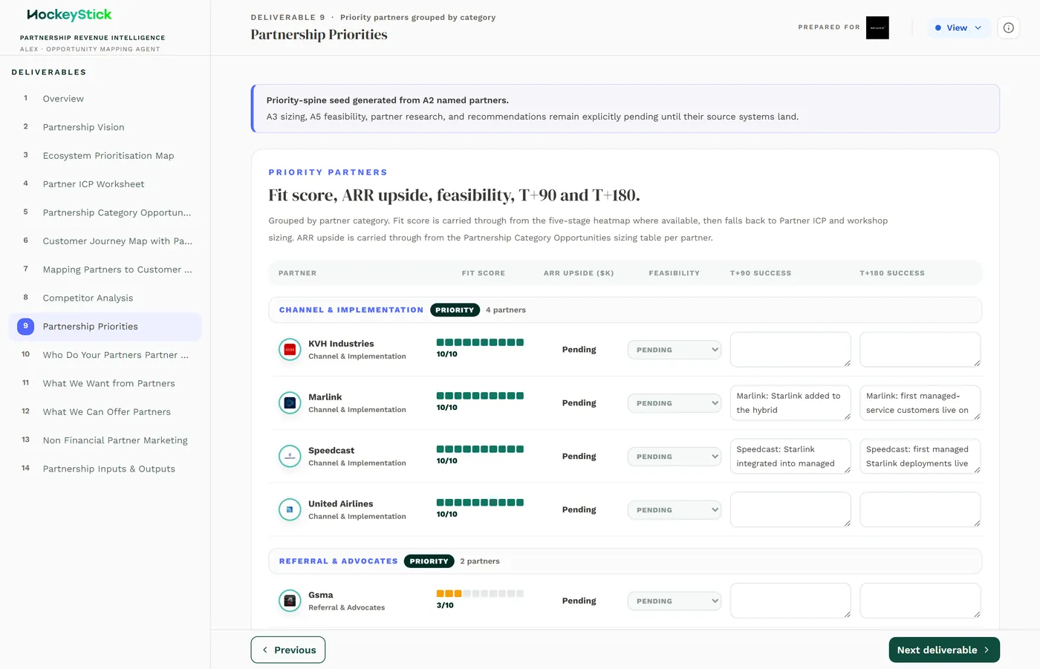Click the PARTNER column header
1040x669 pixels.
[x=297, y=273]
